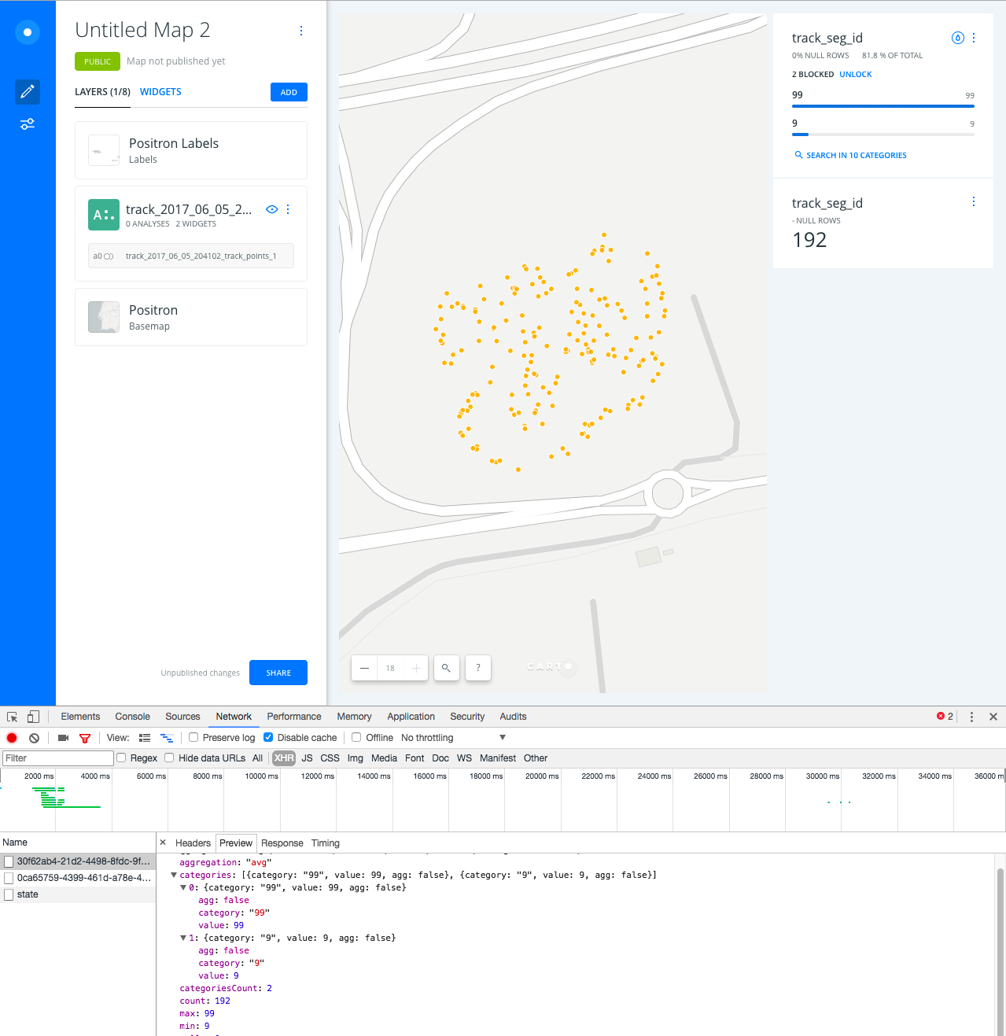Viewport: 1006px width, 1036px height.
Task: Open DevTools more options menu
Action: [971, 717]
